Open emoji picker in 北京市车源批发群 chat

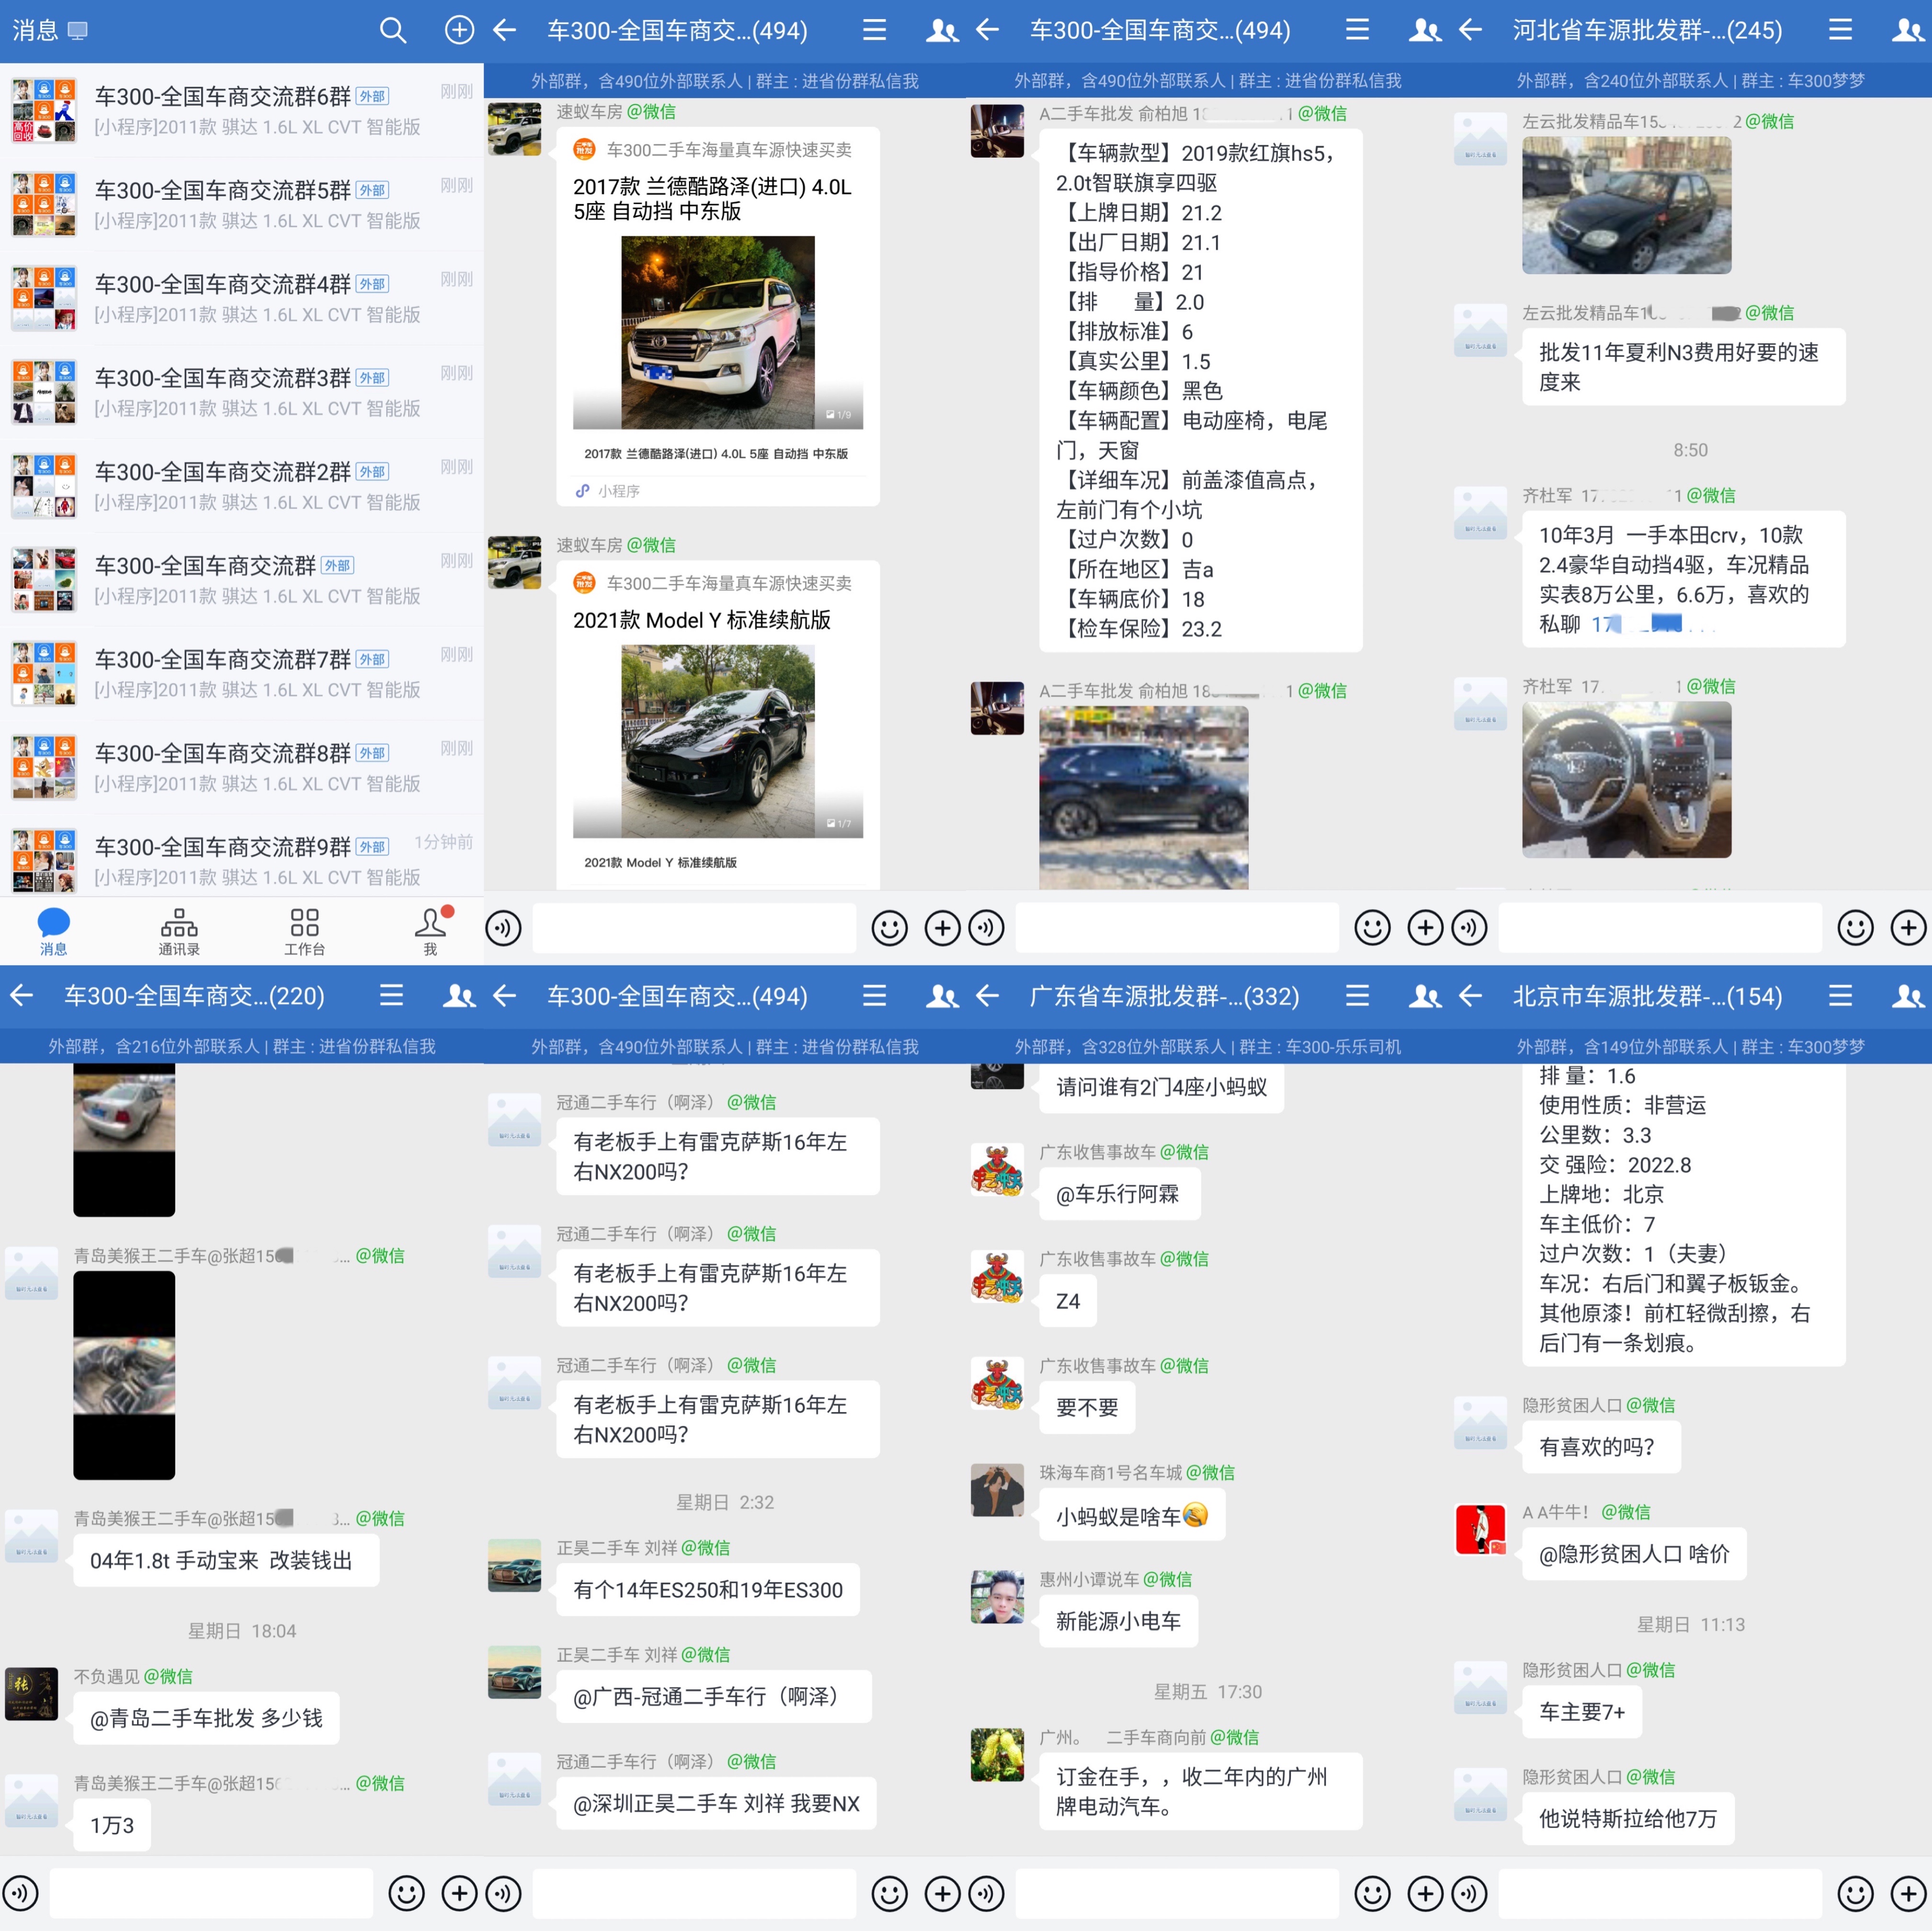point(1855,1893)
